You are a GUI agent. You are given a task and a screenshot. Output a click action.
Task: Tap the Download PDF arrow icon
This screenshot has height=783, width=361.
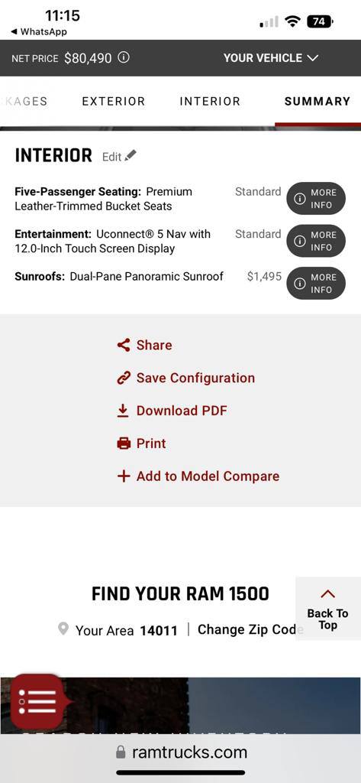coord(123,411)
